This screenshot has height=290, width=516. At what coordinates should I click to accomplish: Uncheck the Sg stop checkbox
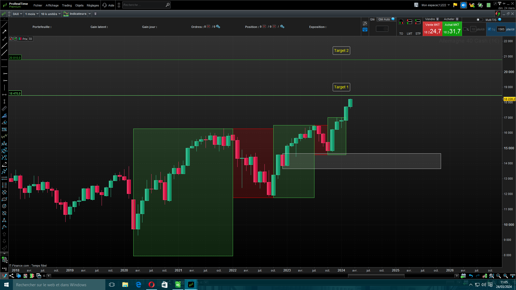[x=489, y=29]
